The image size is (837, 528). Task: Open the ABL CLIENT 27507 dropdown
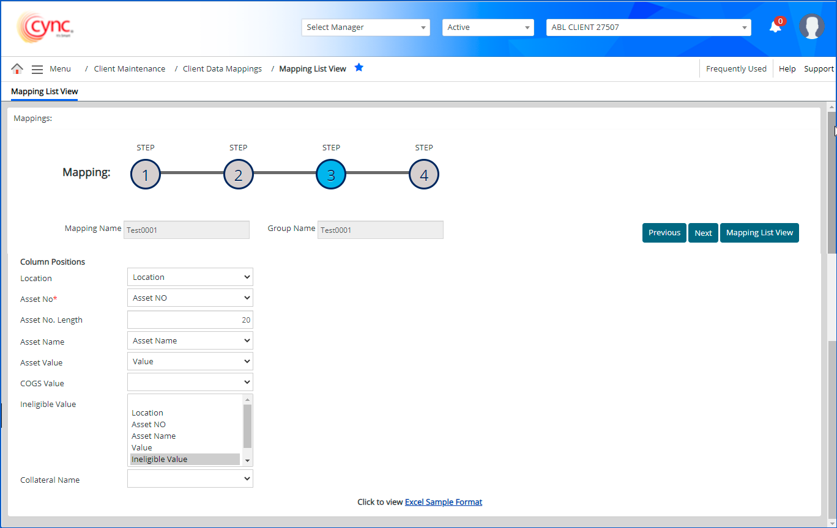pyautogui.click(x=648, y=28)
